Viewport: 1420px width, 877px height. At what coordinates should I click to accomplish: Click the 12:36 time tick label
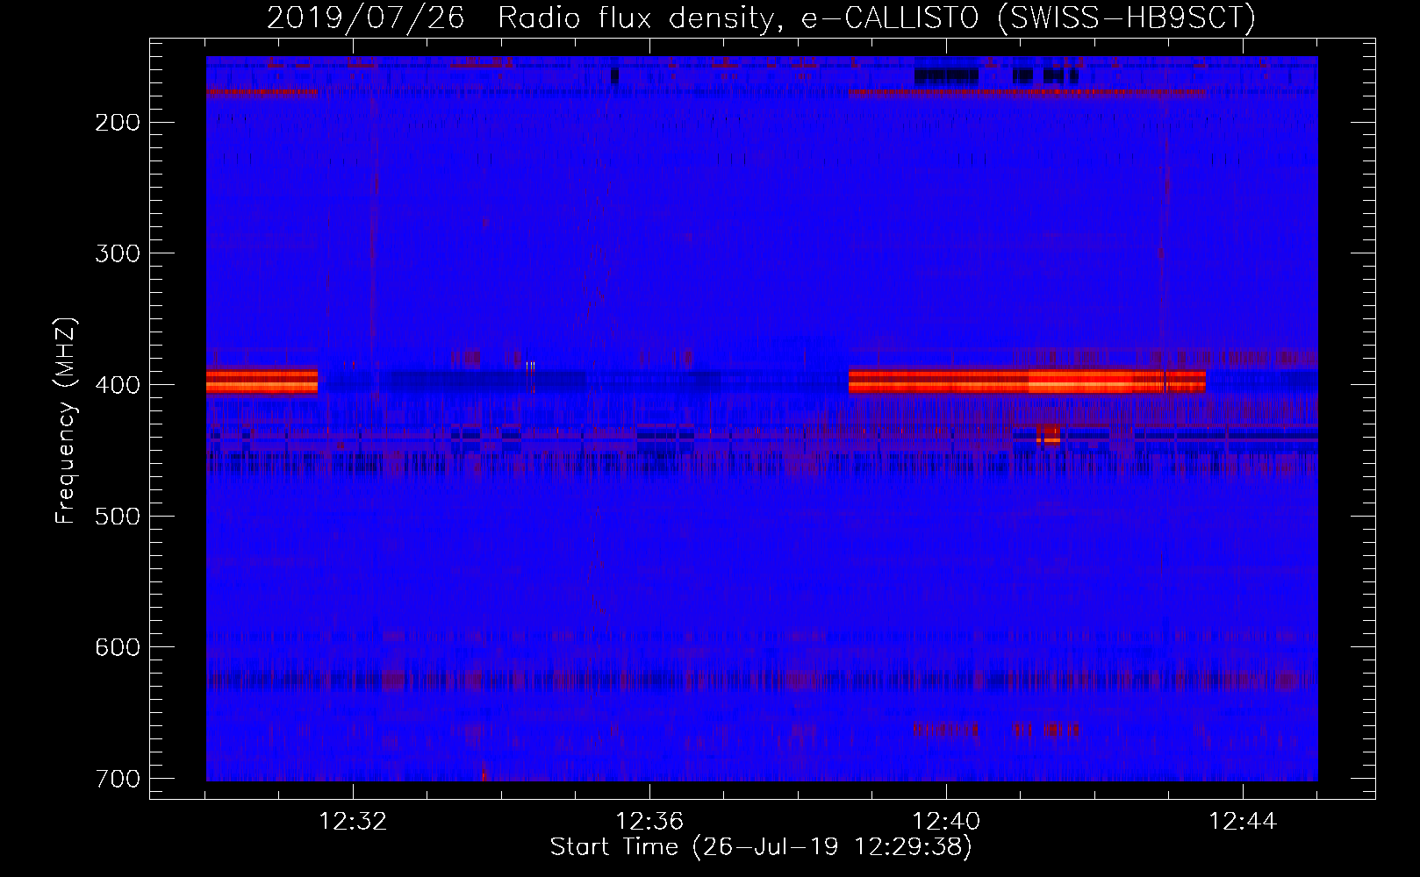click(x=649, y=822)
